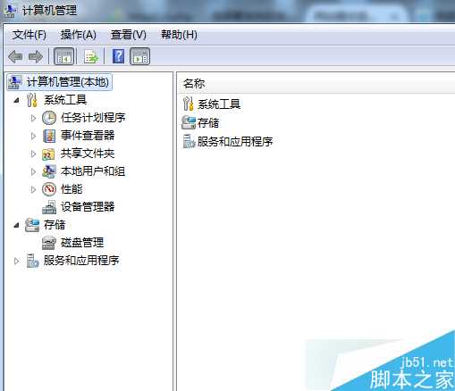Select 系统工具 label in the tree

[65, 100]
